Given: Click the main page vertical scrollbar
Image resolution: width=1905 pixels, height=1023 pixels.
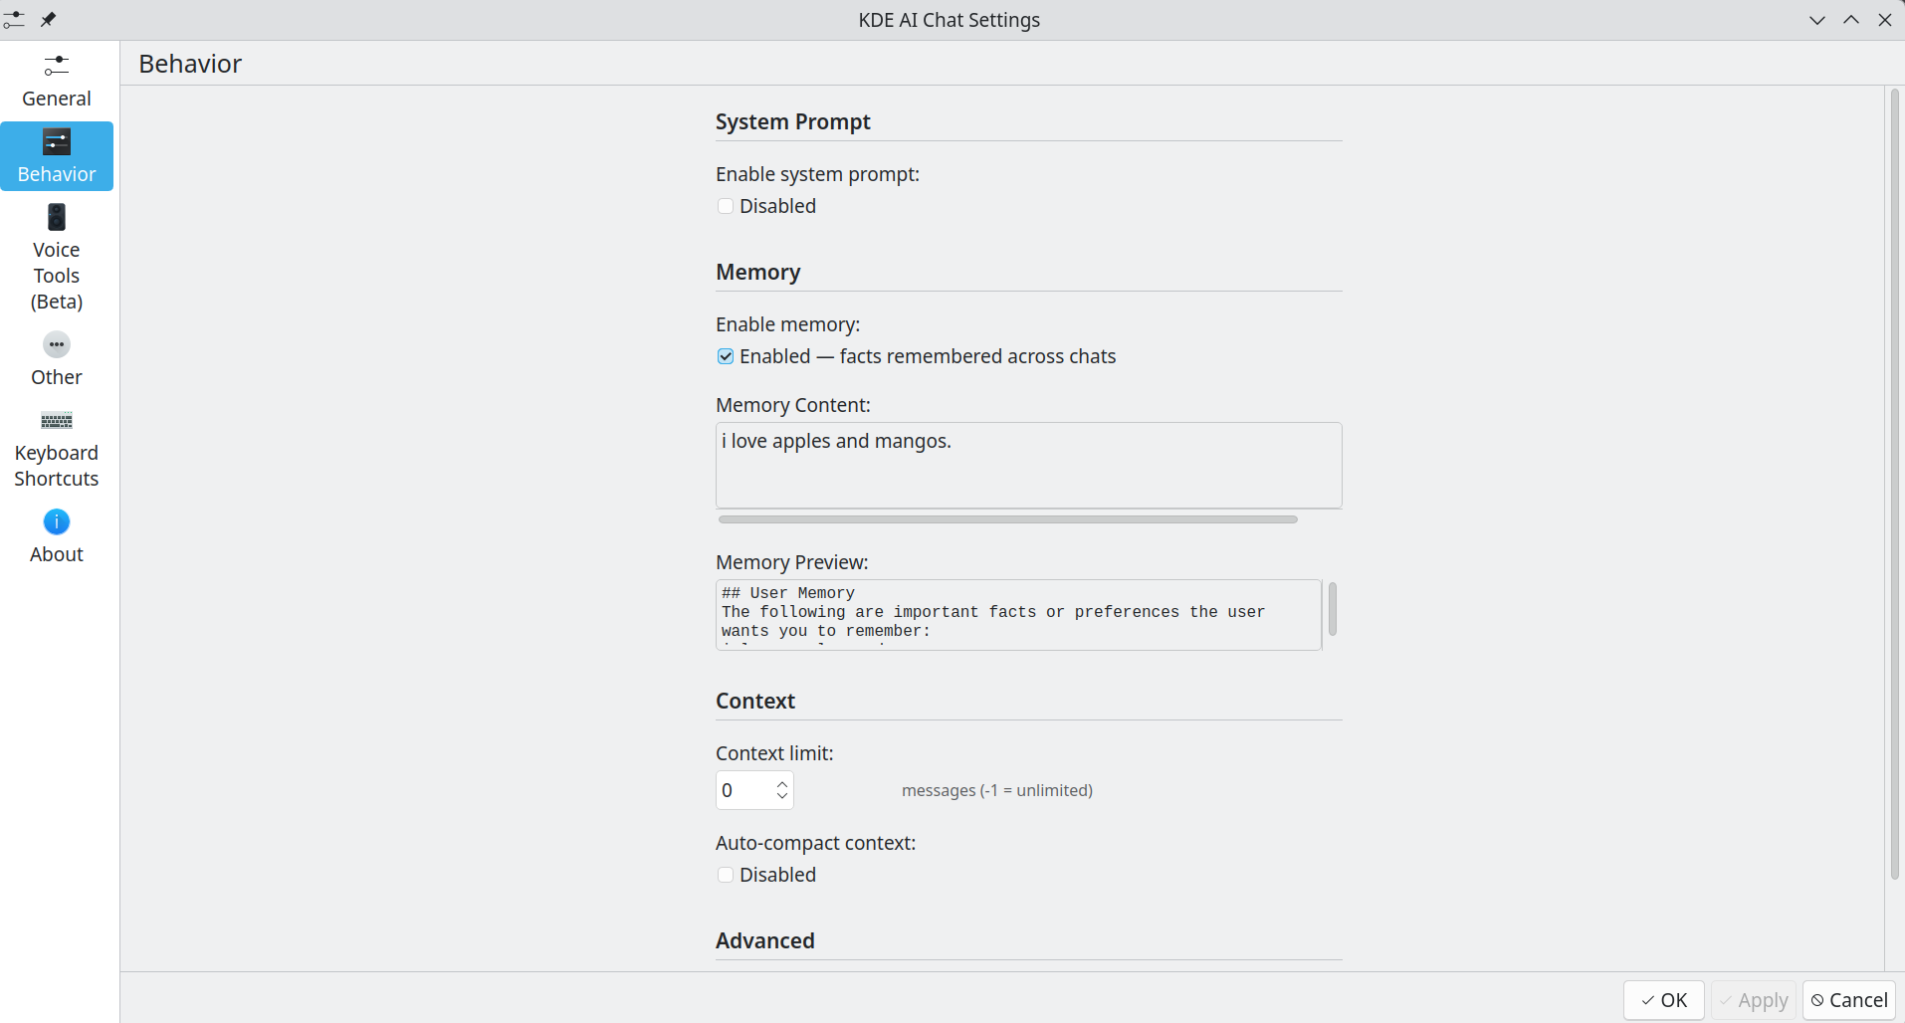Looking at the screenshot, I should click(1895, 485).
